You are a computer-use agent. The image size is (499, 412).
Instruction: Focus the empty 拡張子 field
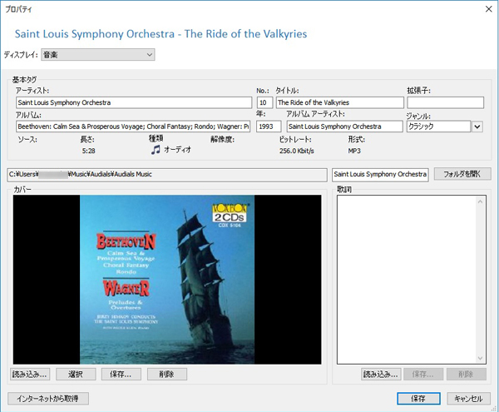click(445, 102)
